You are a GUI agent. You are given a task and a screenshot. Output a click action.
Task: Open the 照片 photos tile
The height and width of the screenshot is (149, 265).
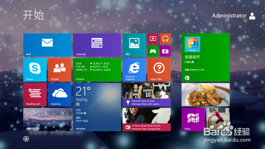point(134,45)
